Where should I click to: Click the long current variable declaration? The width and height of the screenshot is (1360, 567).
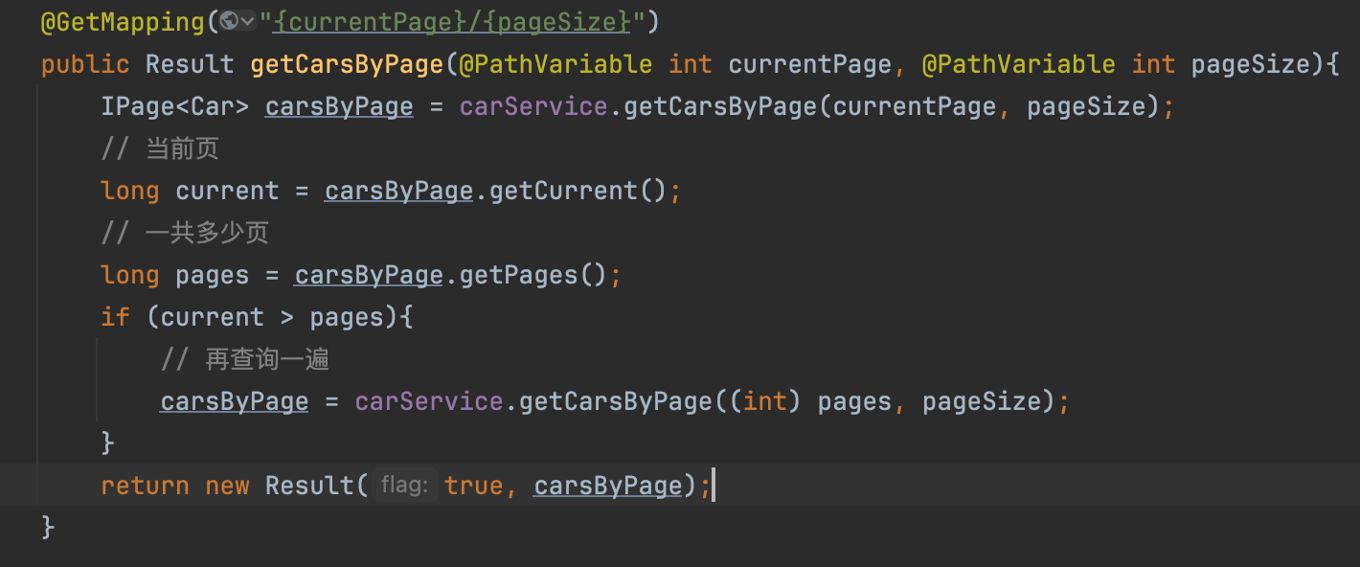tap(190, 191)
